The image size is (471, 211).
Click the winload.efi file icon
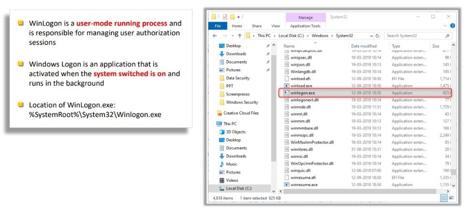tap(287, 79)
